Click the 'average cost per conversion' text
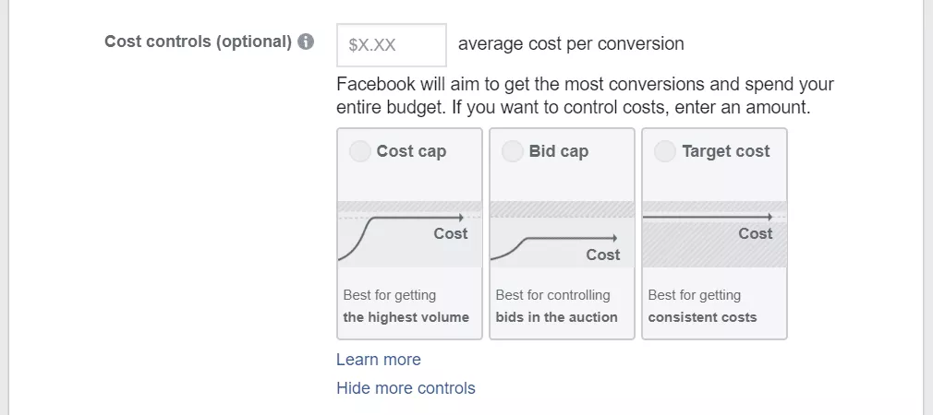 point(571,44)
